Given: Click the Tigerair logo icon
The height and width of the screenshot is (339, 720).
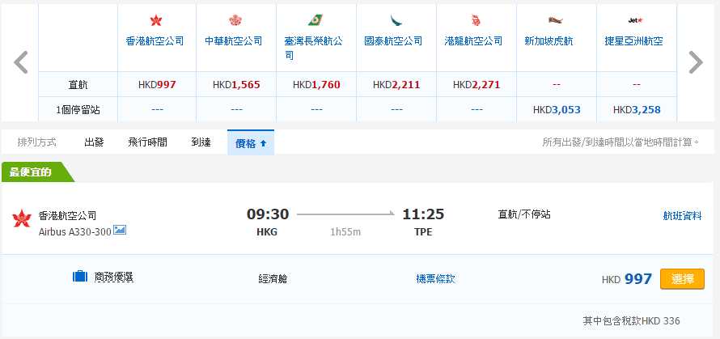Looking at the screenshot, I should (x=556, y=20).
